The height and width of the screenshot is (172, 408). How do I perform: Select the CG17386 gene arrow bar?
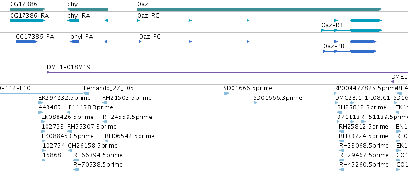[x=28, y=9]
